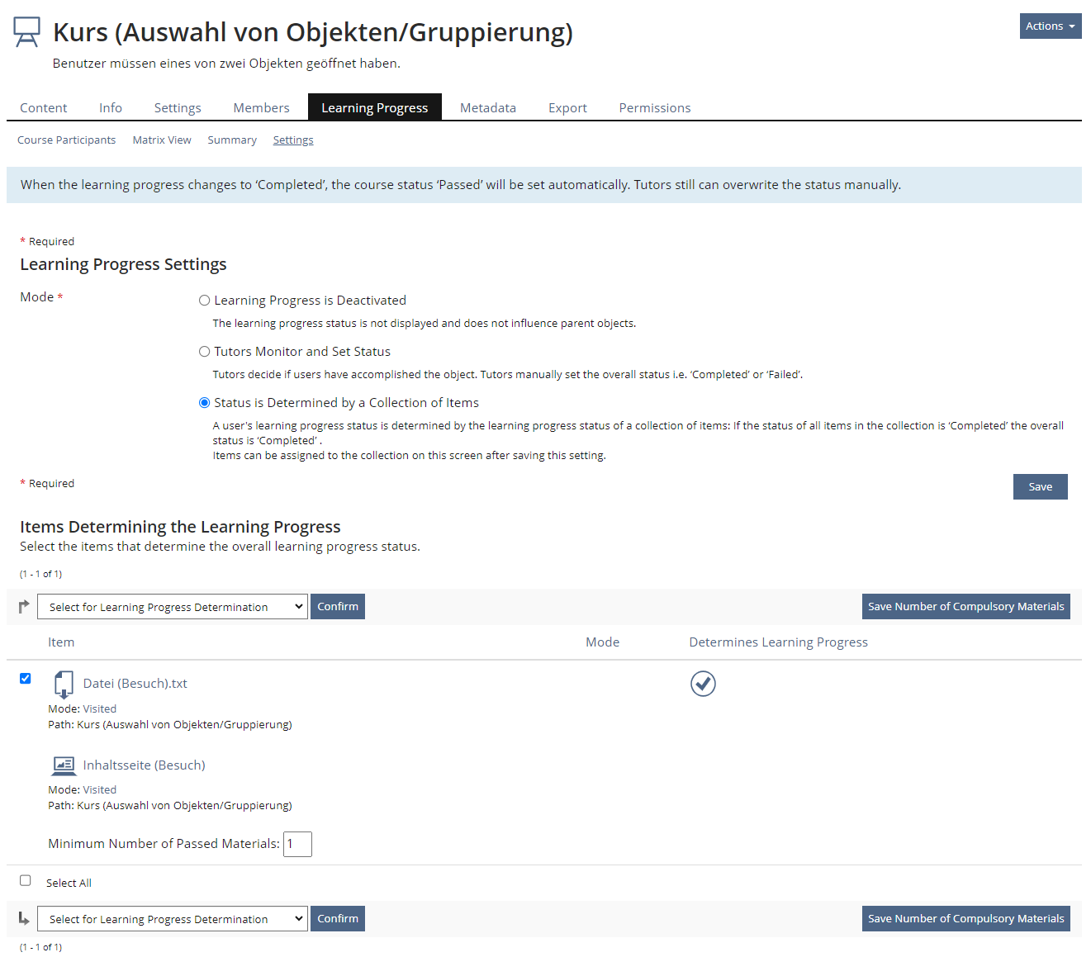The height and width of the screenshot is (957, 1091).
Task: Click the Inhaltsseite (Besuch) content page icon
Action: pyautogui.click(x=64, y=765)
